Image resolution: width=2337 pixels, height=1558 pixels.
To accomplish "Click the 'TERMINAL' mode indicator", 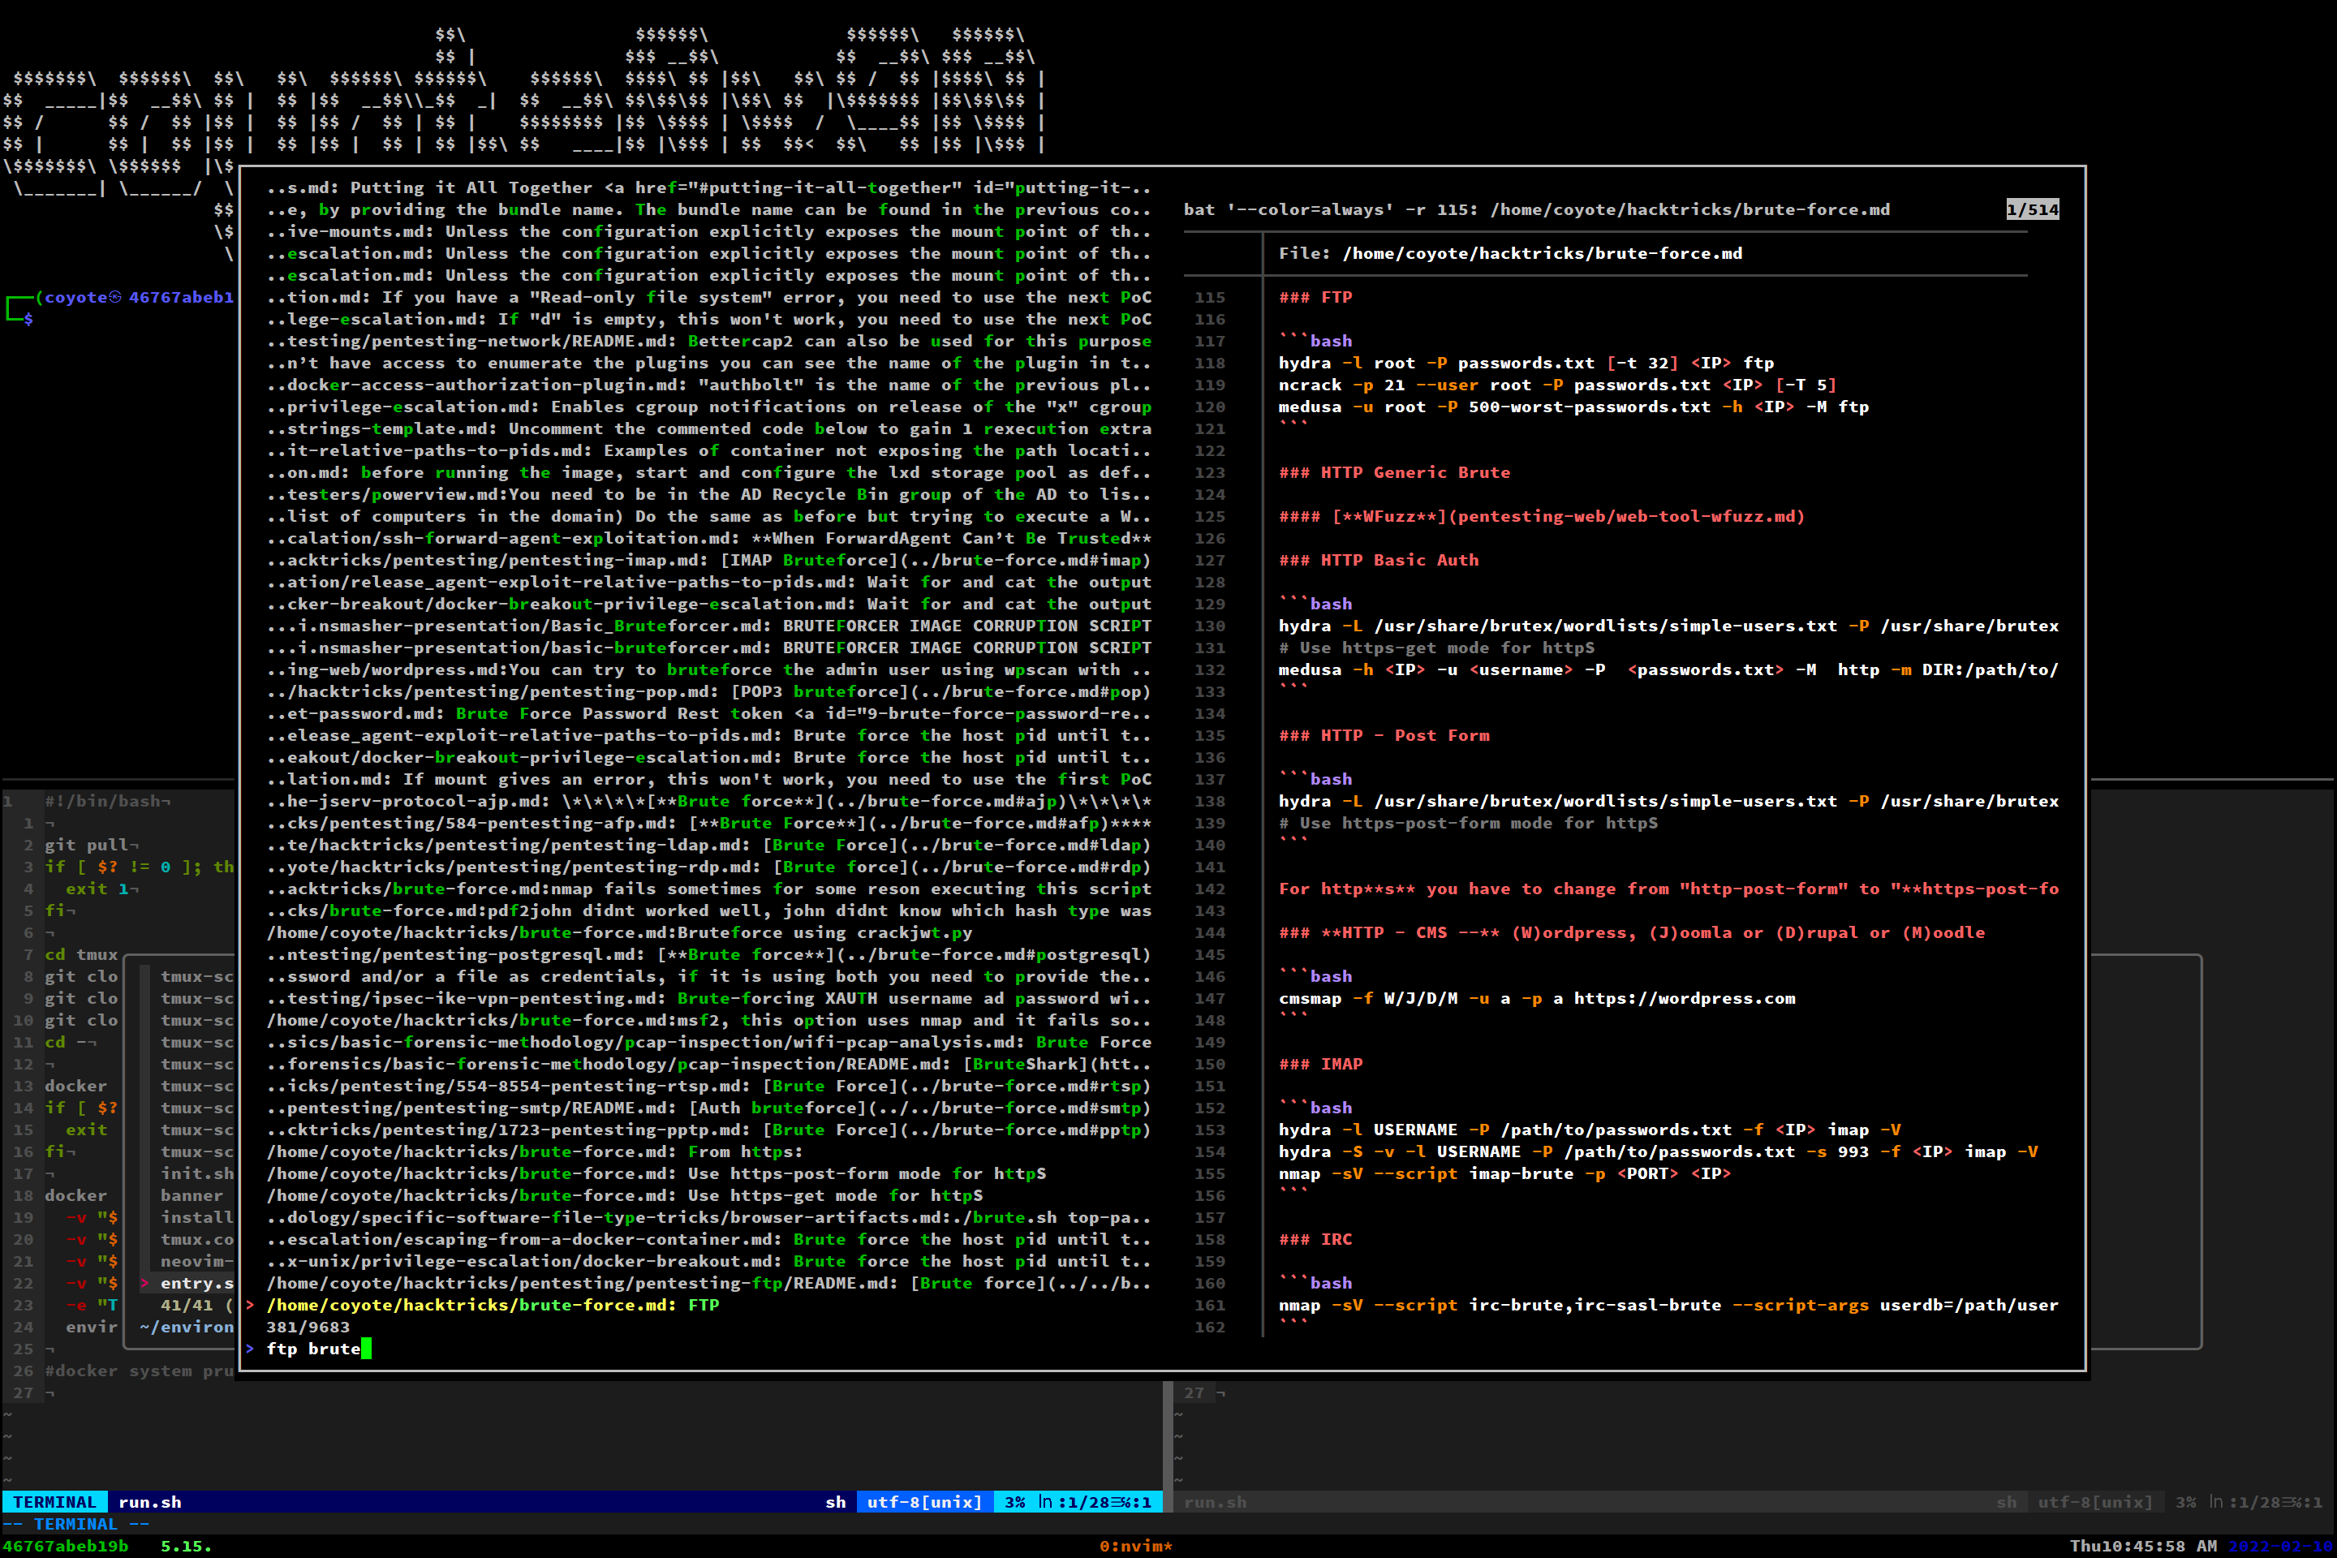I will click(x=54, y=1502).
